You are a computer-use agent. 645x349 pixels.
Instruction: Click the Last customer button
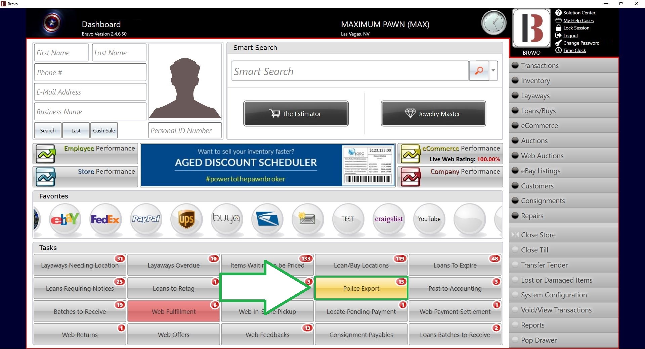[76, 130]
